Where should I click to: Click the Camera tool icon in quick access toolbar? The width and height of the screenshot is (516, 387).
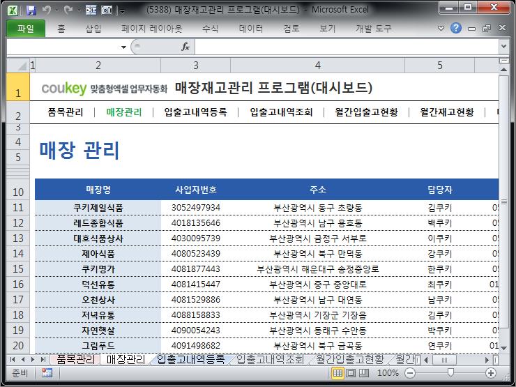[x=107, y=10]
